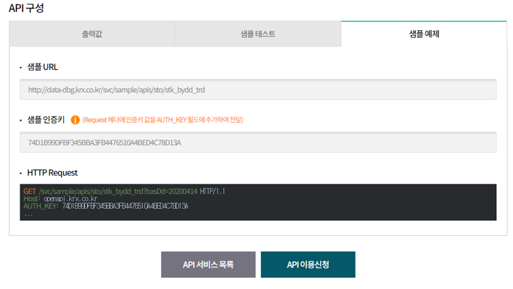Viewport: 513px width, 289px height.
Task: Click the HTTP Request label
Action: coord(52,173)
